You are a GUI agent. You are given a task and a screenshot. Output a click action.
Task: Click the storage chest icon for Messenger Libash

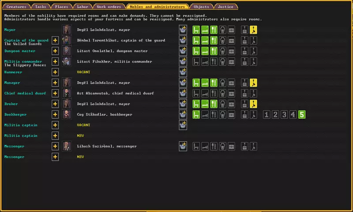231,146
